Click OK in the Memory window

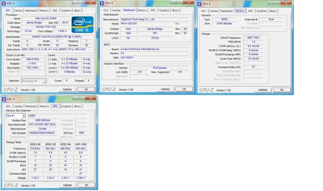point(282,90)
